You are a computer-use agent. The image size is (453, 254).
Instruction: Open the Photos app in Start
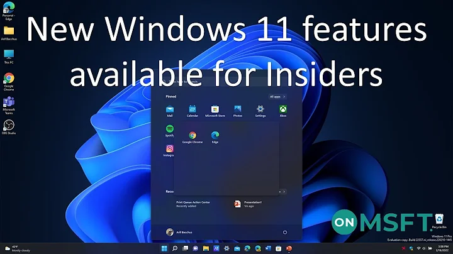click(x=238, y=111)
